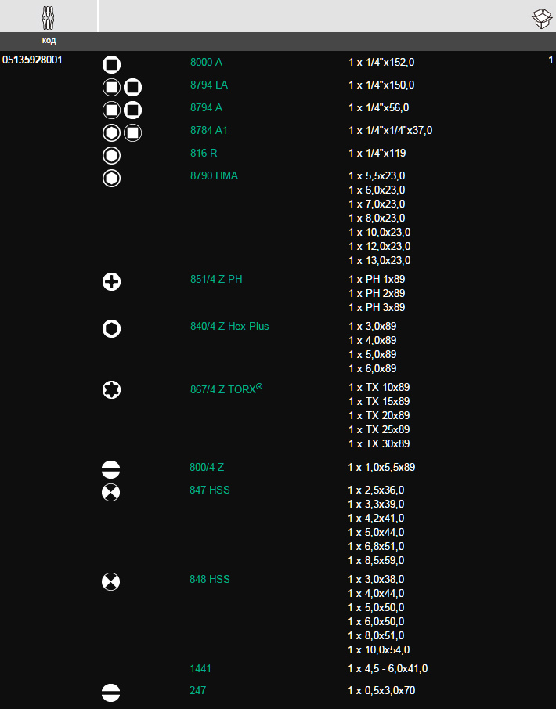Open the 848 HSS link
The image size is (556, 709).
[209, 579]
